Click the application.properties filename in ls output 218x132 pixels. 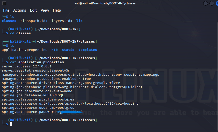[25, 50]
